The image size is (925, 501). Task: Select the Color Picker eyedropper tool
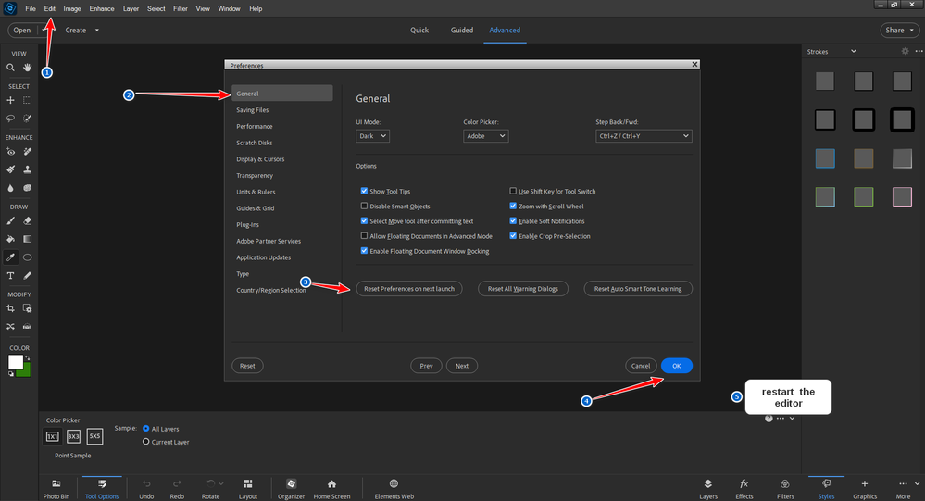click(10, 257)
